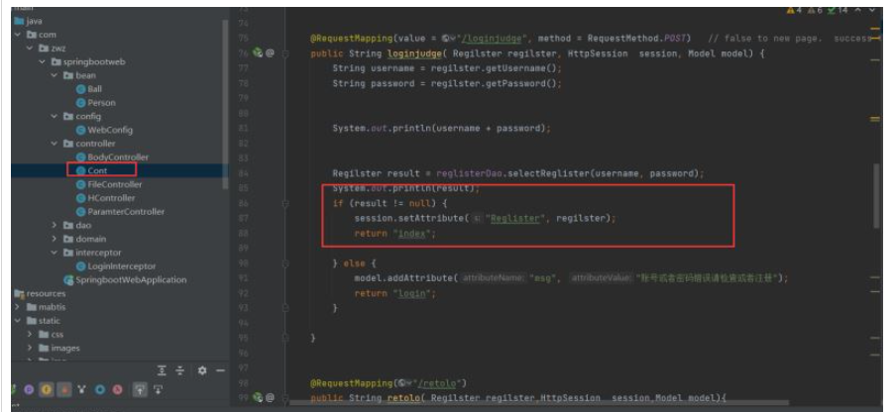Expand the css folder chevron
Viewport: 894px width, 412px height.
coord(30,335)
